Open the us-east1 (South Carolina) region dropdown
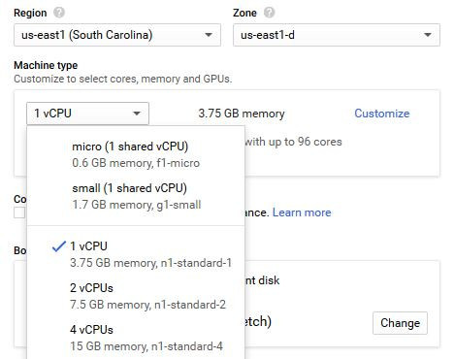Screen dimensions: 454x359 (117, 35)
